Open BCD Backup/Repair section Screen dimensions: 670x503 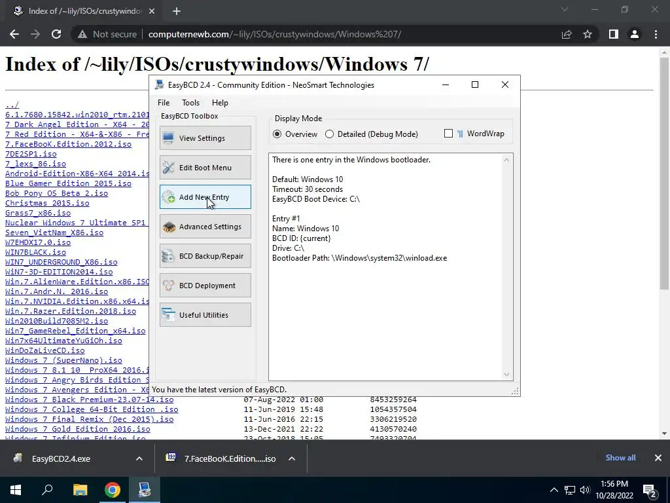(x=205, y=256)
